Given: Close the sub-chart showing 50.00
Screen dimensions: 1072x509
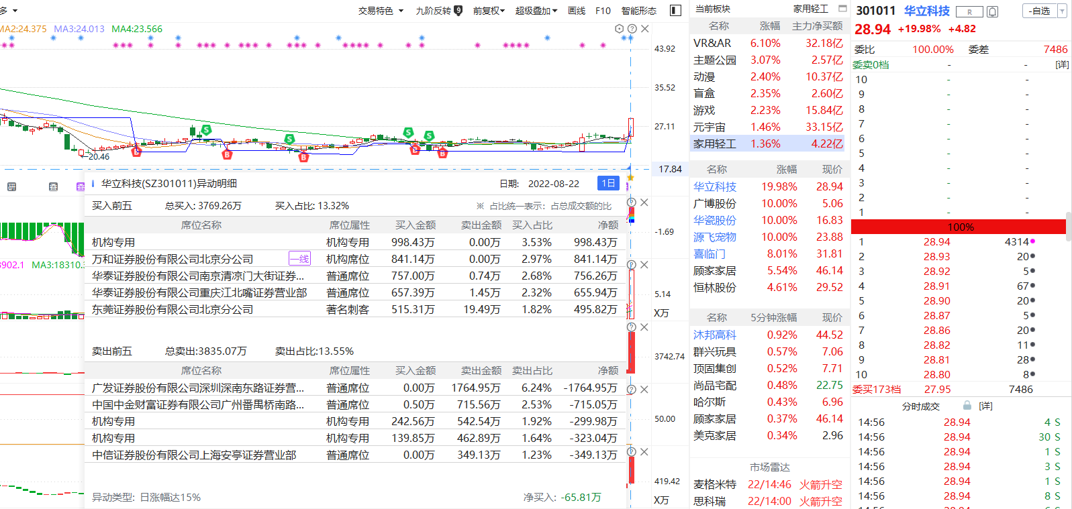Looking at the screenshot, I should click(644, 390).
